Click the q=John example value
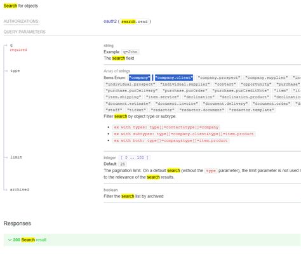This screenshot has width=301, height=254. click(130, 52)
